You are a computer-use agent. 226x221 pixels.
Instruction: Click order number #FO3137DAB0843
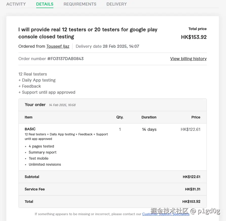point(65,59)
